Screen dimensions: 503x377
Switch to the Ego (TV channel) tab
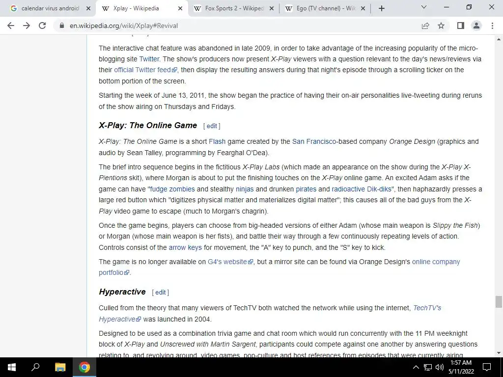[x=324, y=9]
